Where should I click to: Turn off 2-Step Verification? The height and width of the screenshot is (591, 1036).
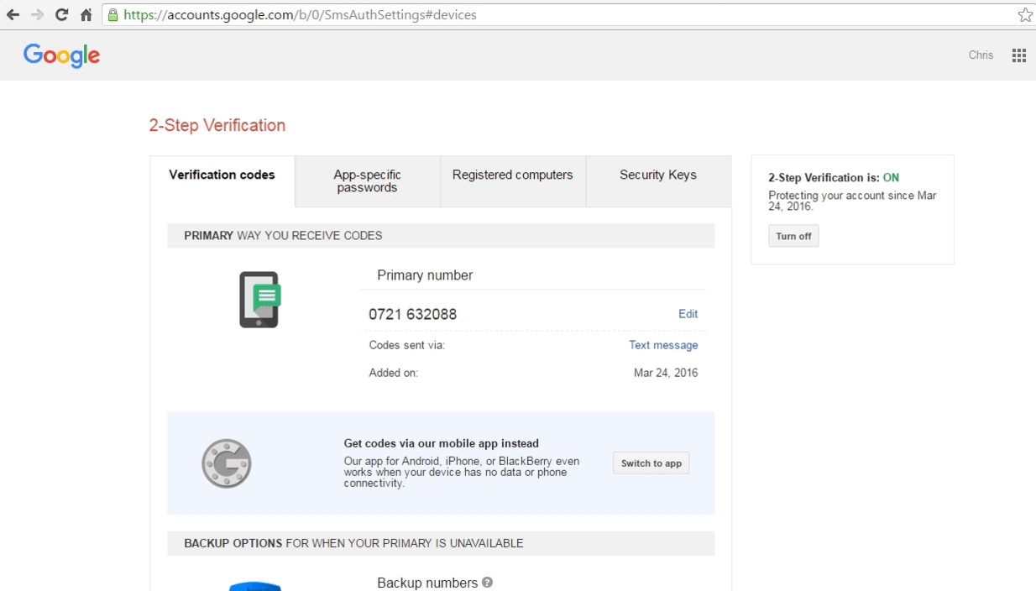click(x=793, y=237)
